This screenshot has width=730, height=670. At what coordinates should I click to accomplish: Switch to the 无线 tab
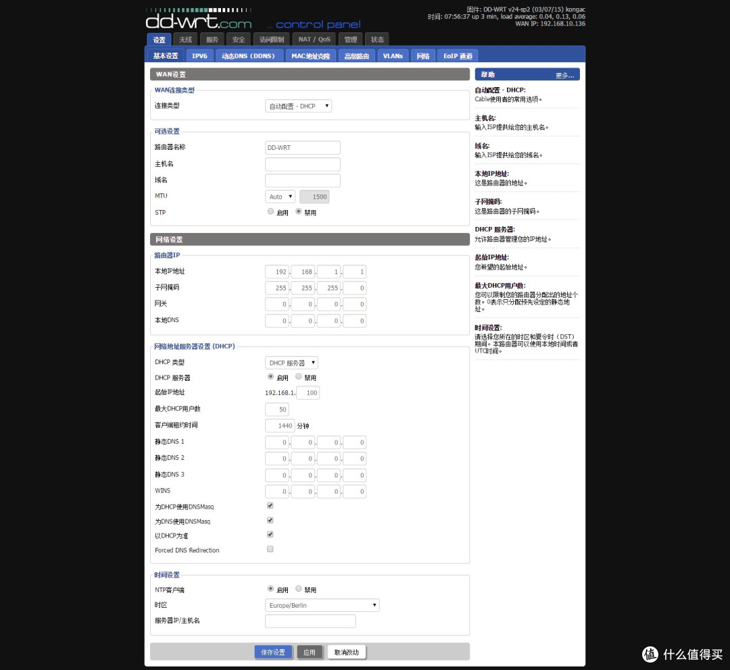tap(186, 40)
